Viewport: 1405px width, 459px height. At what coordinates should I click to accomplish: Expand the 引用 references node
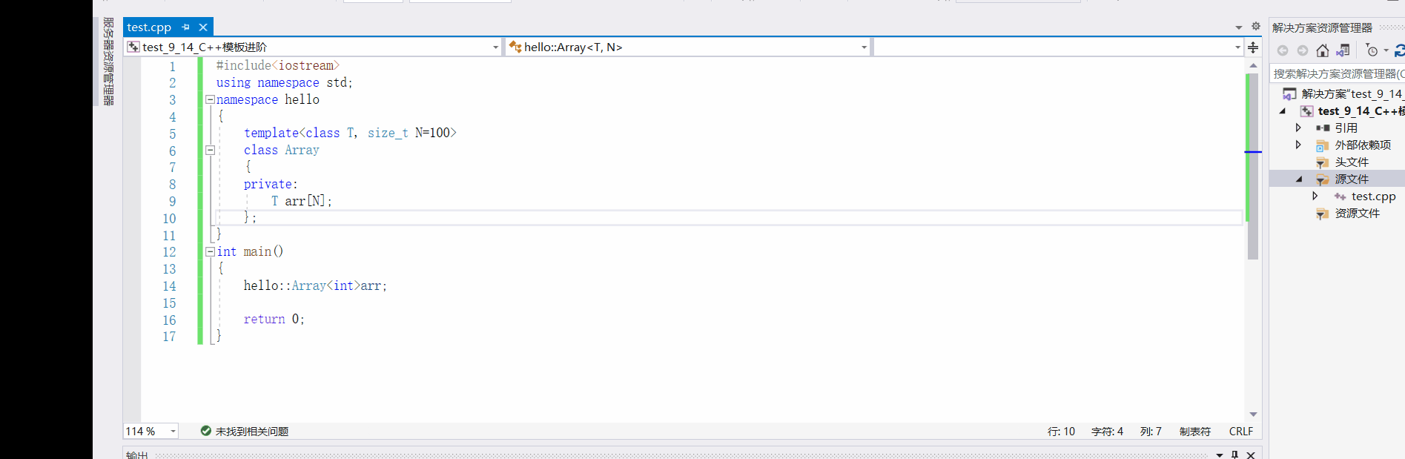coord(1298,128)
